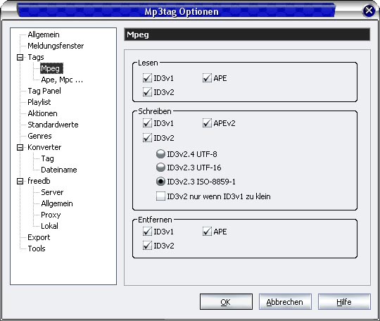
Task: Open Allgemein under freedb
Action: [x=57, y=203]
